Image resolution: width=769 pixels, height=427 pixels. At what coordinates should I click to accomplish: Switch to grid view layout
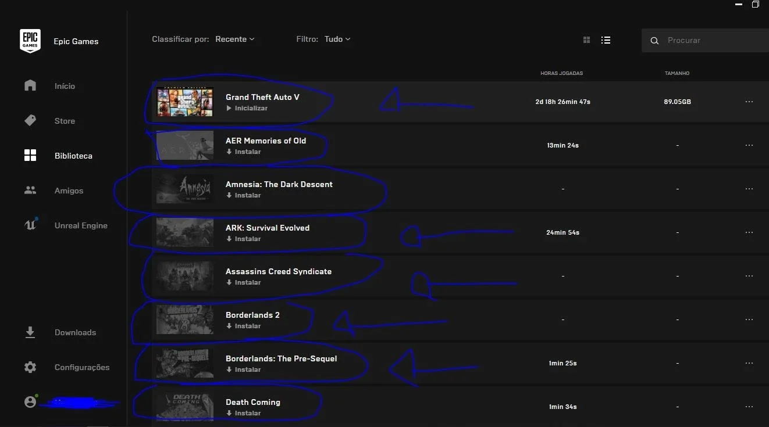coord(586,40)
